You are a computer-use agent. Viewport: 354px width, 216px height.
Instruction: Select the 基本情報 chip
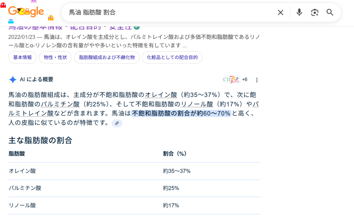pos(22,57)
